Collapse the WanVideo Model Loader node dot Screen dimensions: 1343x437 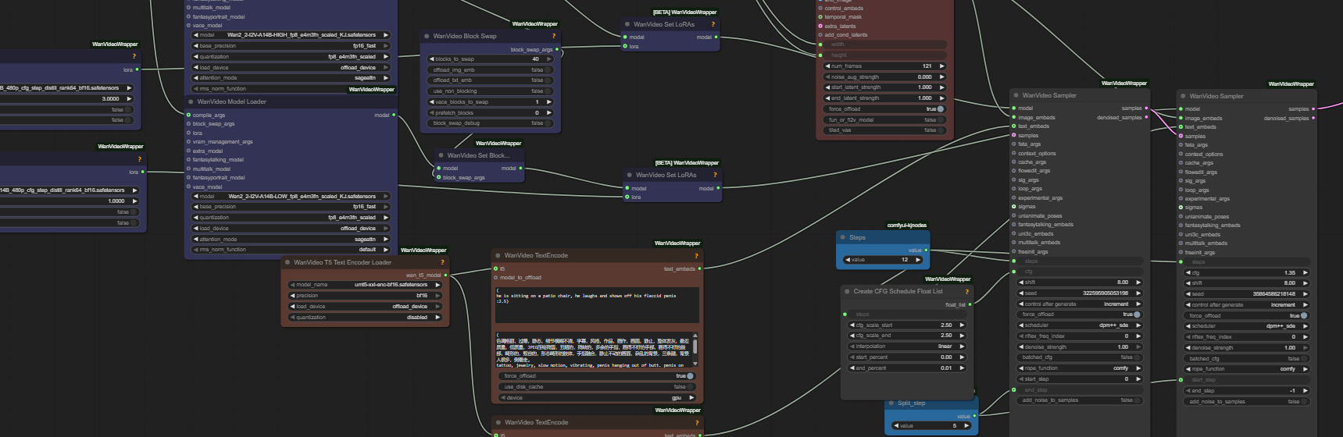[x=191, y=101]
